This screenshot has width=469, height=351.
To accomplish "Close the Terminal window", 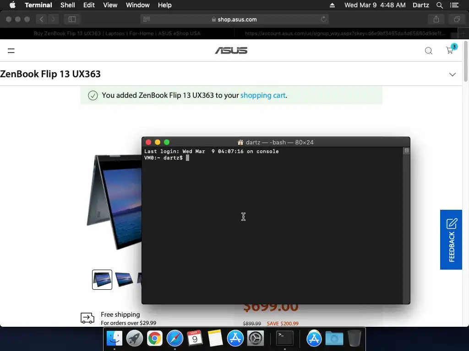I will pos(148,143).
